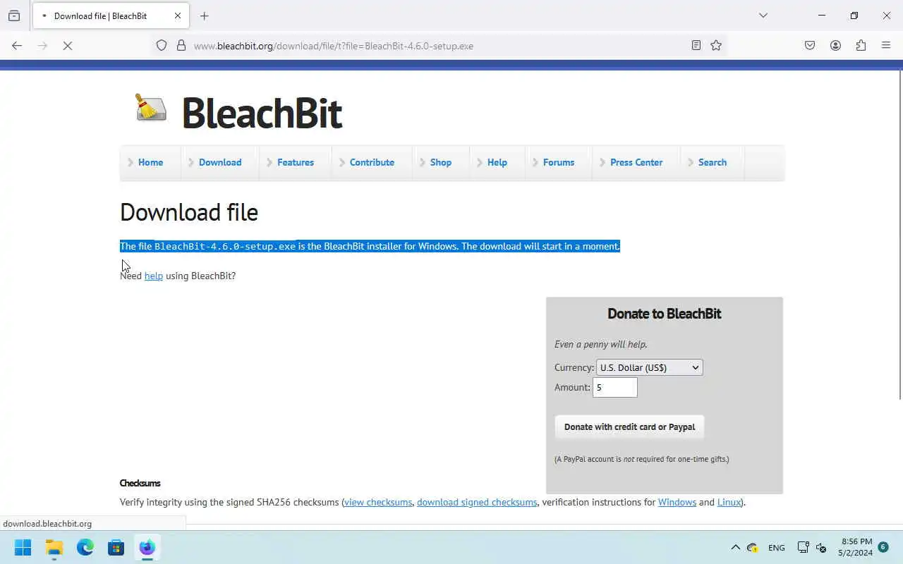Open site information padlock icon

181,46
